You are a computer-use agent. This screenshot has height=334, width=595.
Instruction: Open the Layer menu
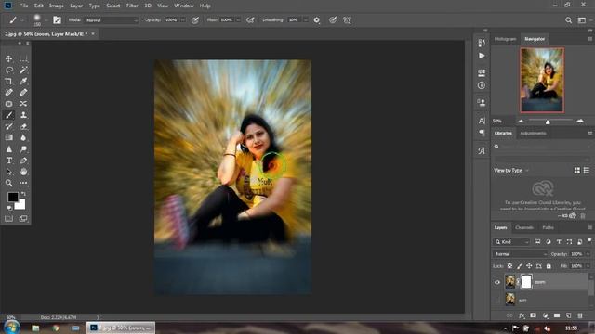[x=76, y=6]
